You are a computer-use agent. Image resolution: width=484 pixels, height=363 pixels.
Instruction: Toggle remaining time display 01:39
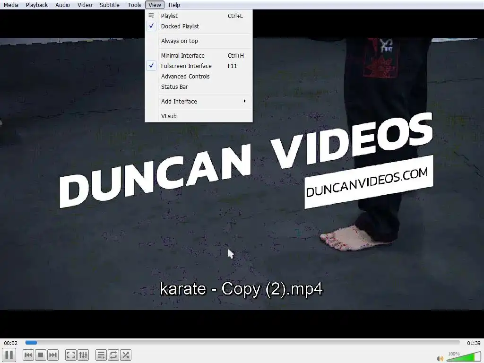pyautogui.click(x=474, y=343)
